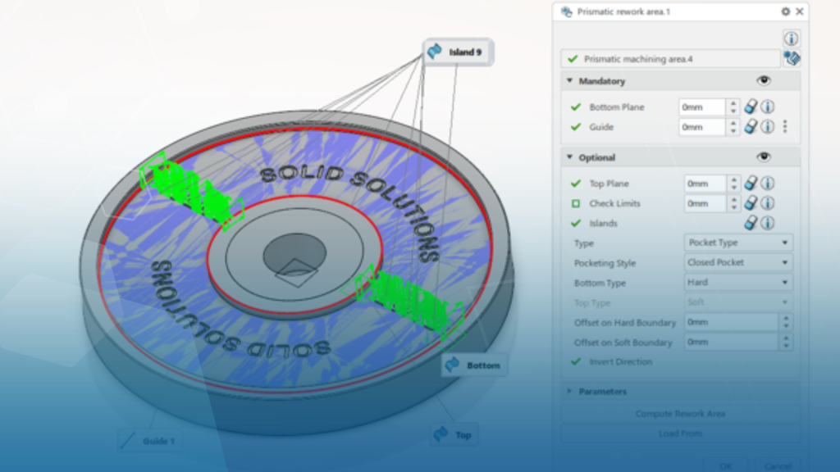Viewport: 840px width, 472px height.
Task: Enable the Check Limits checkbox
Action: (576, 203)
